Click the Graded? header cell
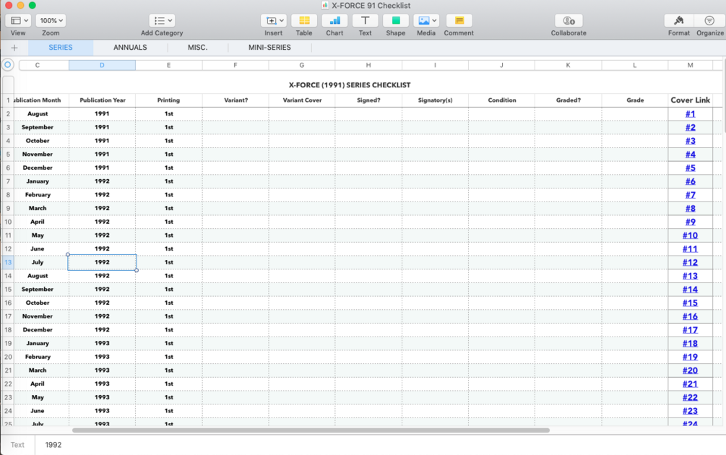726x455 pixels. (568, 100)
